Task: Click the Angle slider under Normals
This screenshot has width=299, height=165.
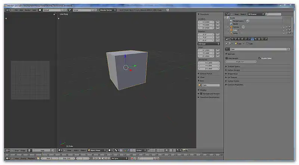Action: click(241, 62)
